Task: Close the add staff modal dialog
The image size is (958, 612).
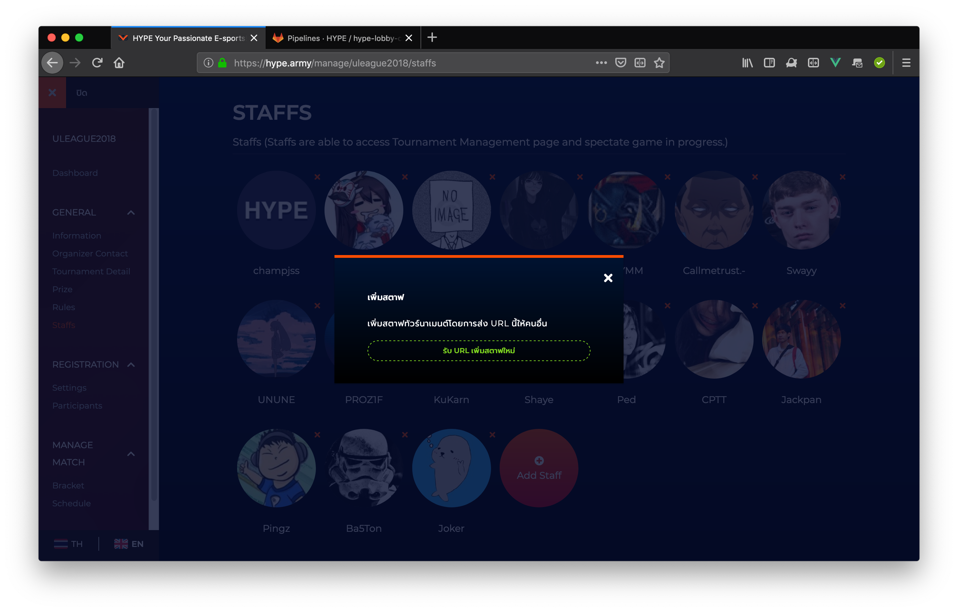Action: (608, 278)
